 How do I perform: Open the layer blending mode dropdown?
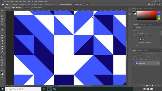point(139,57)
